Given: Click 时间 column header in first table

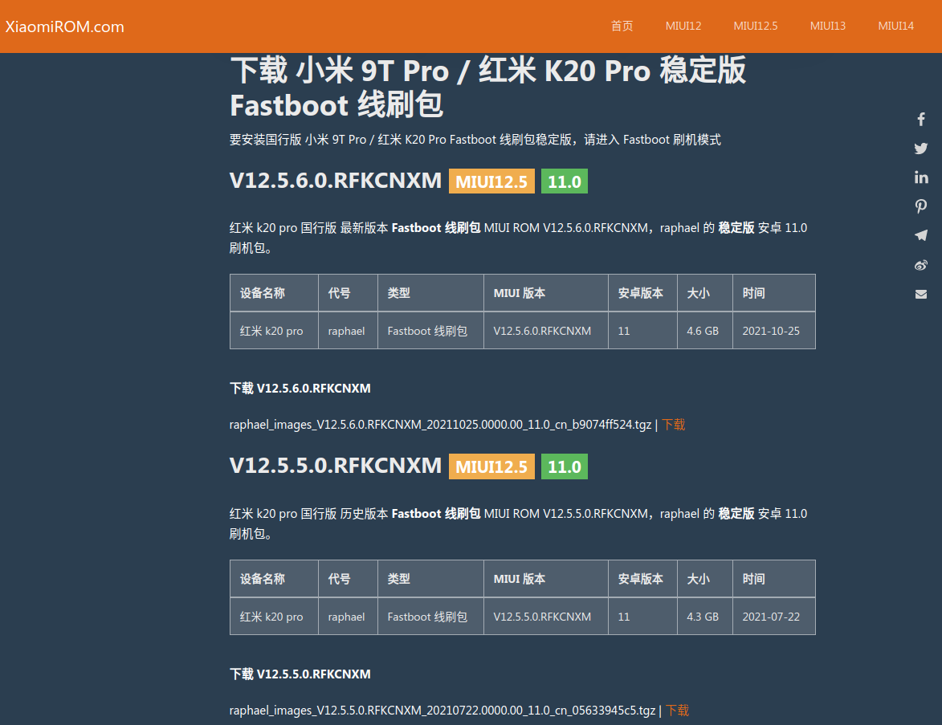Looking at the screenshot, I should tap(774, 293).
